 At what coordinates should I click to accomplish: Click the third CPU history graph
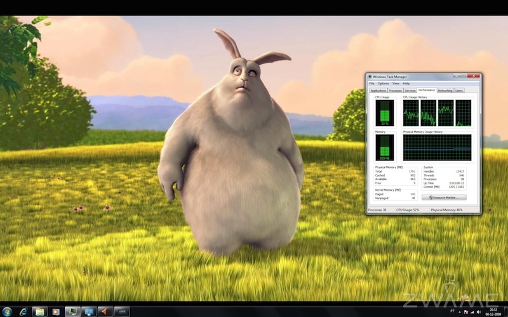[x=446, y=113]
